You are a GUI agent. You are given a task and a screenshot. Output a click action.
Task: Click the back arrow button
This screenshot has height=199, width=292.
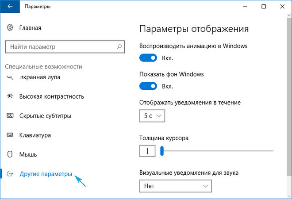point(10,7)
